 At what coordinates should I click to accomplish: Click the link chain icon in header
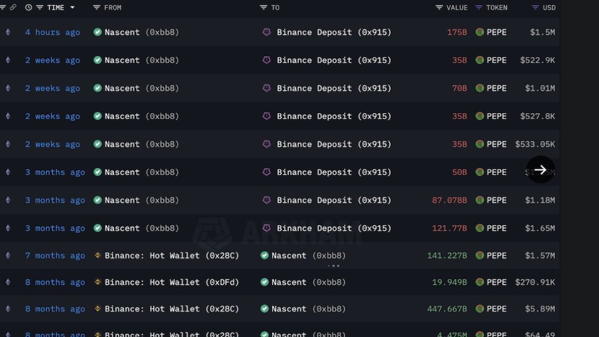(x=13, y=7)
